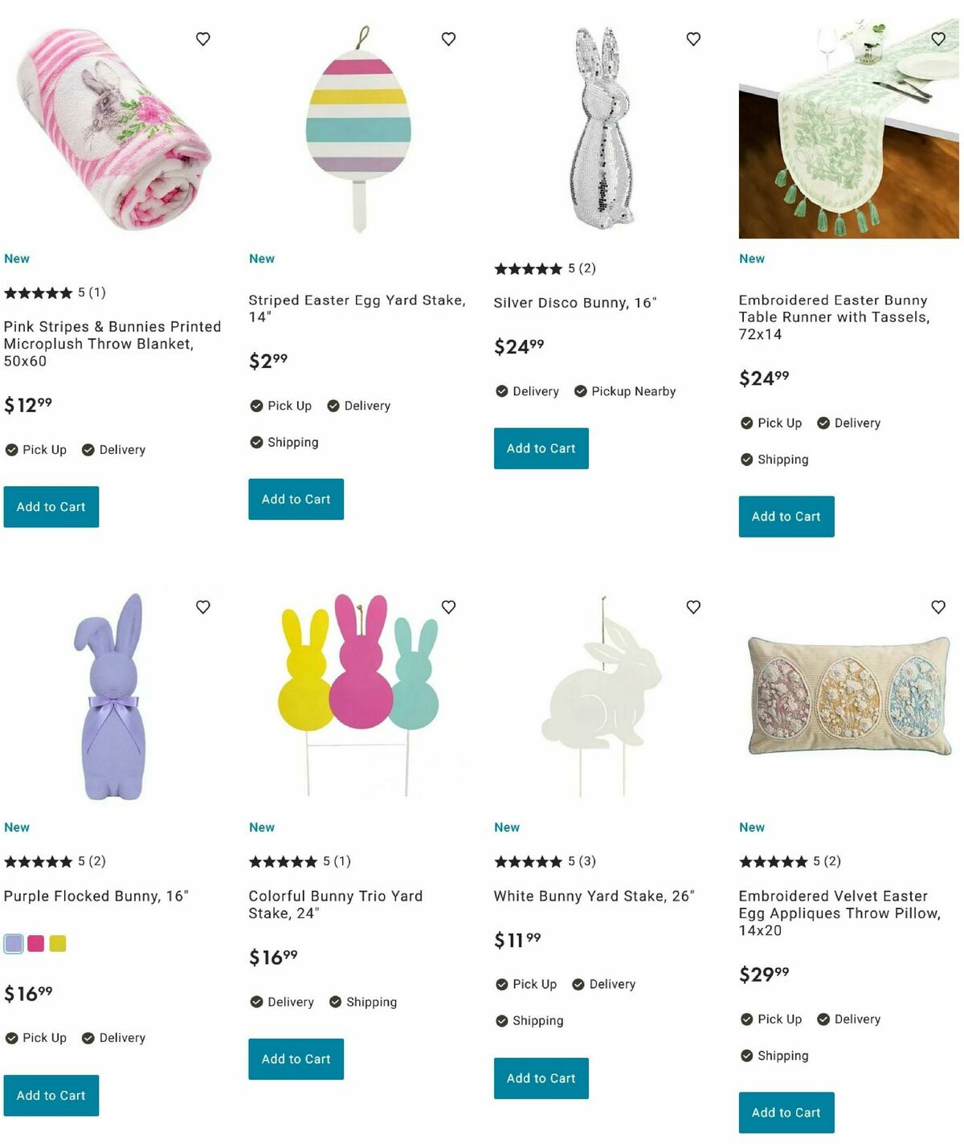964x1148 pixels.
Task: Pick the yellow color swatch
Action: click(x=58, y=943)
